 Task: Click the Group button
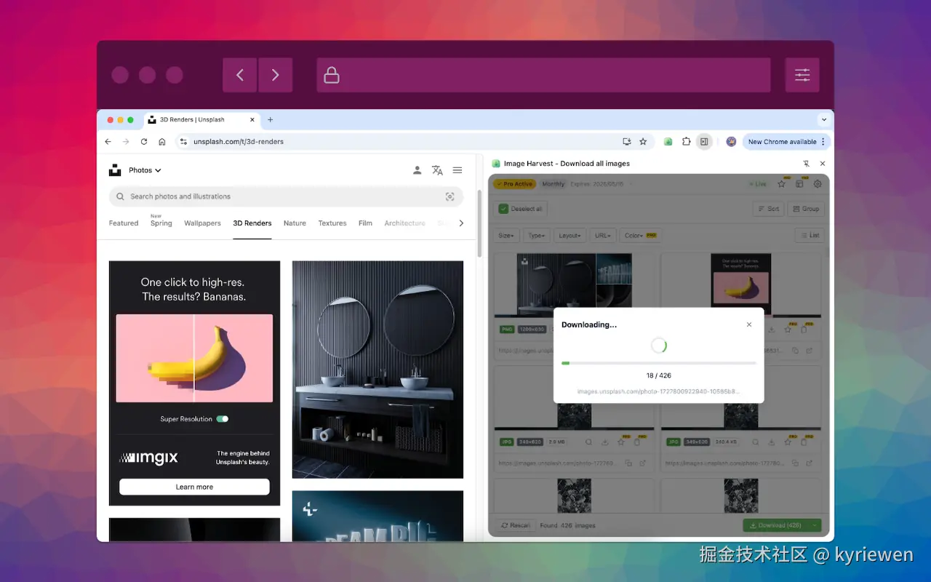pos(805,209)
